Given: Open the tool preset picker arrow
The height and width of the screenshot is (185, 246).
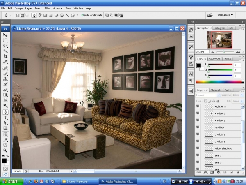Looking at the screenshot, I should [11, 15].
